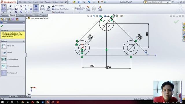
Task: Open the Linear Sketch Pattern dropdown arrow
Action: (73, 9)
